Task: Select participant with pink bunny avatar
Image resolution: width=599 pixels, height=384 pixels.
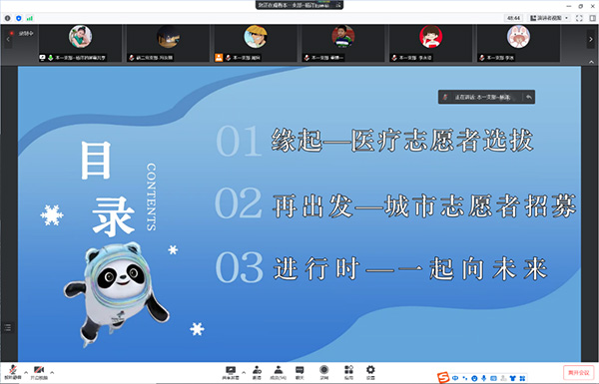Action: (x=518, y=37)
